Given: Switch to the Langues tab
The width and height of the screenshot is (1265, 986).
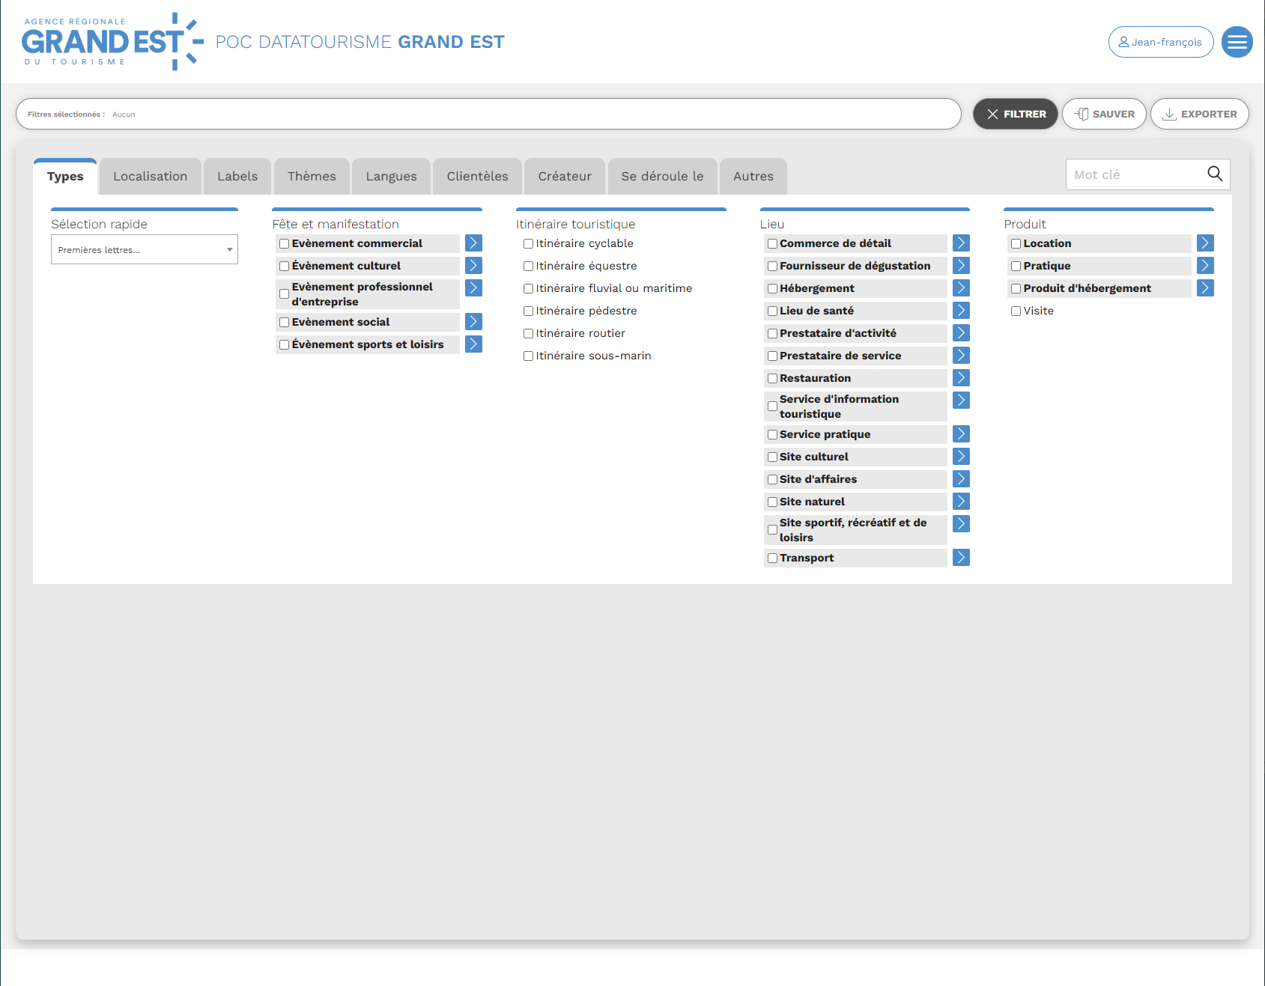Looking at the screenshot, I should (x=391, y=177).
